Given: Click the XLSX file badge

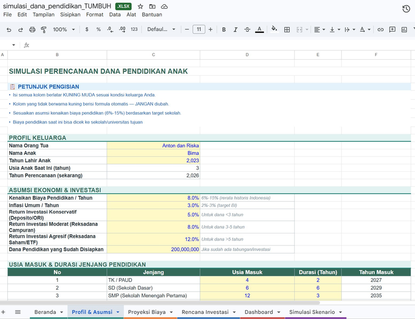Looking at the screenshot, I should pos(123,6).
